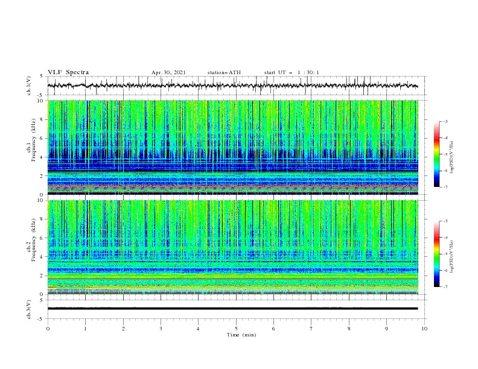Click inside the ch.2 frequency spectrogram panel
Screen dimensions: 478x369
pyautogui.click(x=233, y=247)
